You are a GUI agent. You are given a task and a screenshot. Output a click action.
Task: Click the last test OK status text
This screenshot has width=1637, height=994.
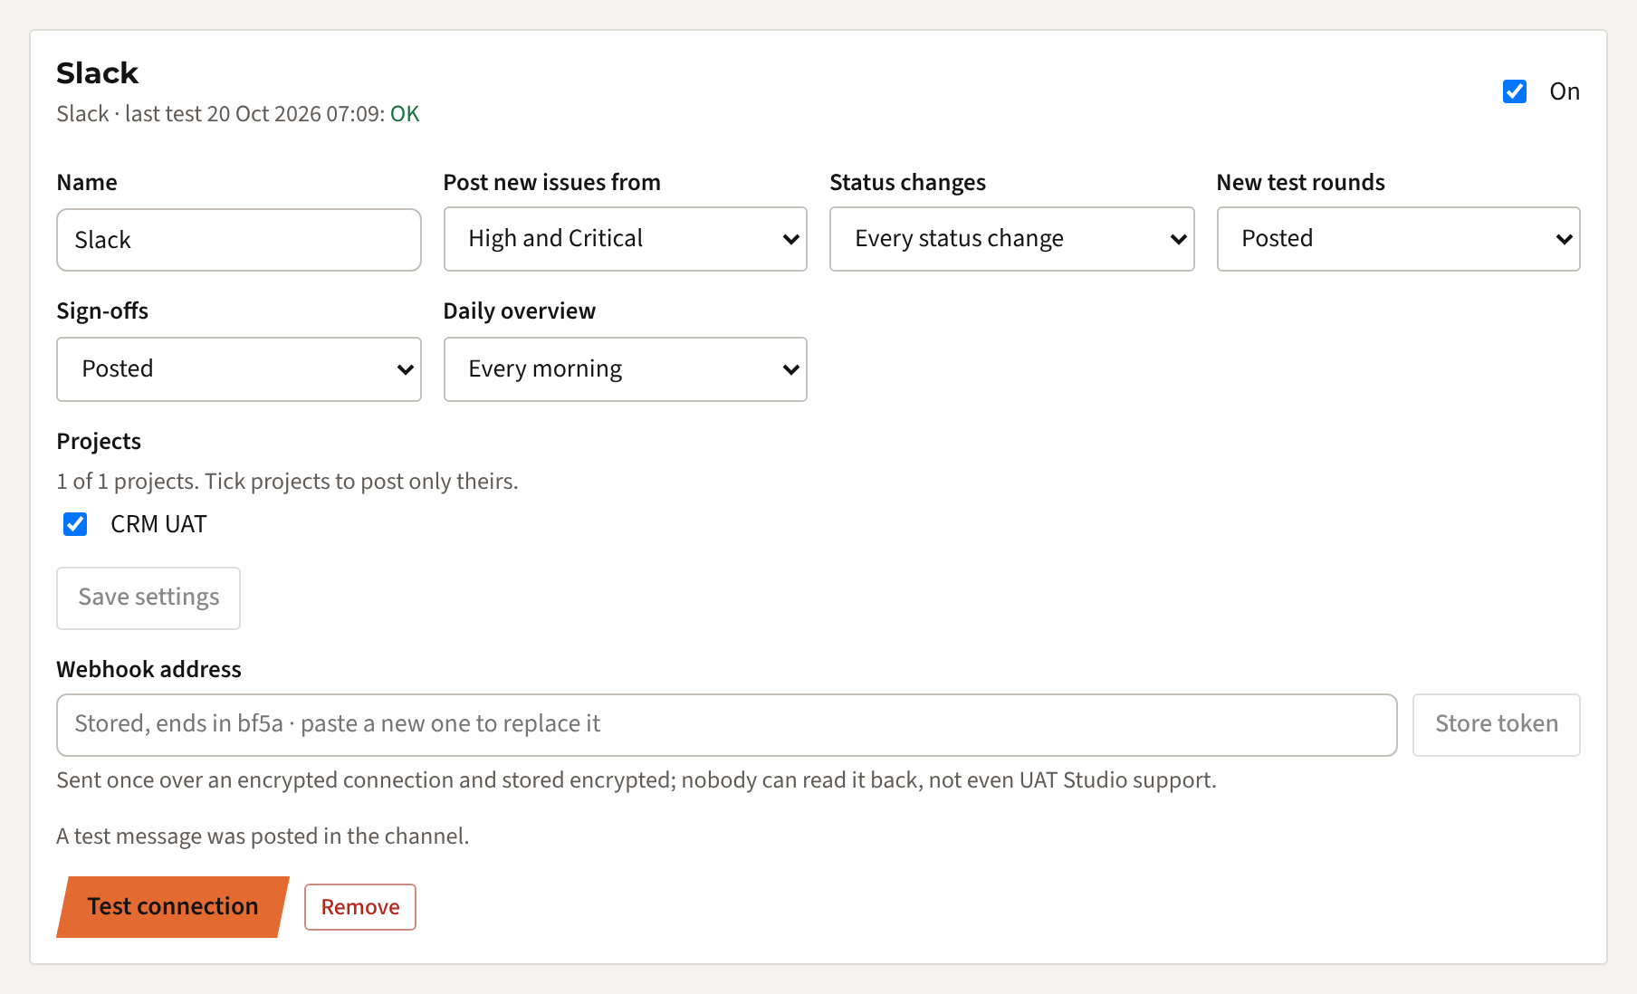[x=405, y=114]
